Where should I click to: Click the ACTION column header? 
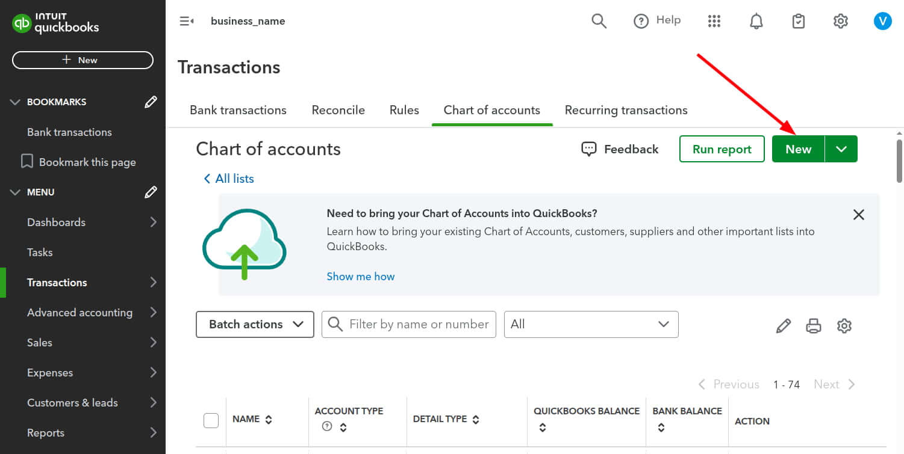(x=752, y=421)
